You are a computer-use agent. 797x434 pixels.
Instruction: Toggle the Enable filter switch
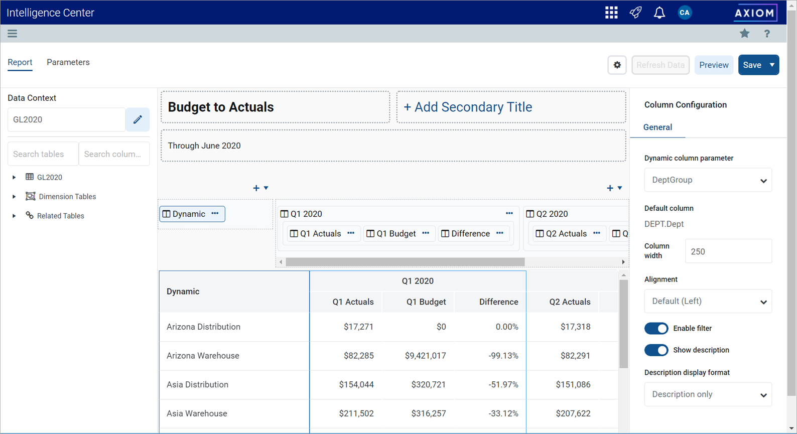656,328
